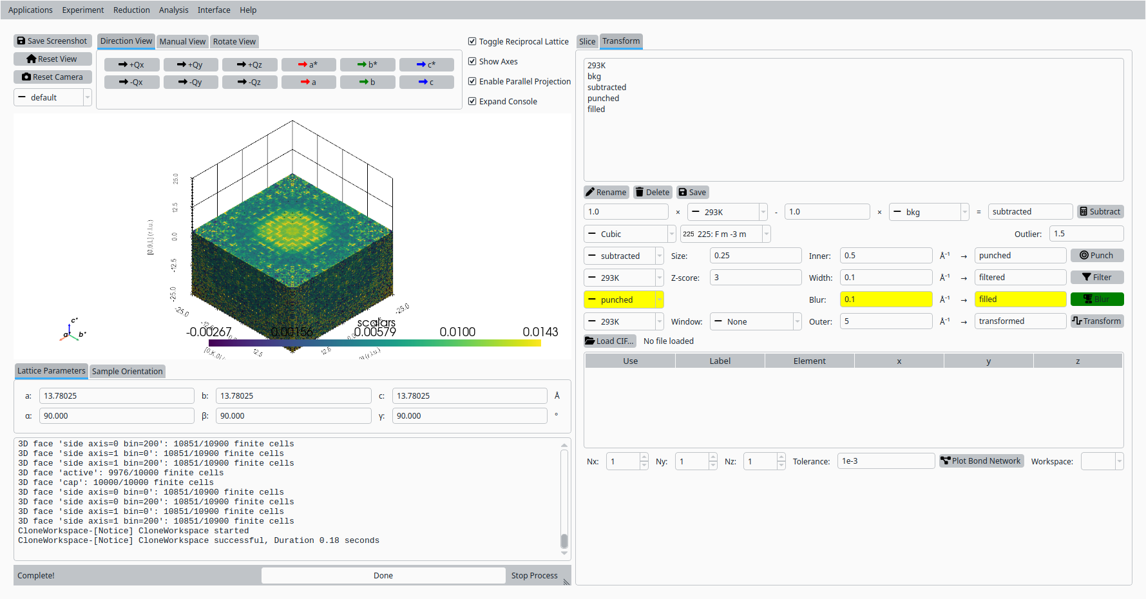Click the viridis scalar color bar
Viewport: 1146px width, 599px height.
[x=375, y=343]
